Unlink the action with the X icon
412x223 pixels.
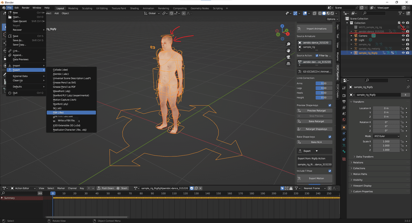(x=201, y=188)
